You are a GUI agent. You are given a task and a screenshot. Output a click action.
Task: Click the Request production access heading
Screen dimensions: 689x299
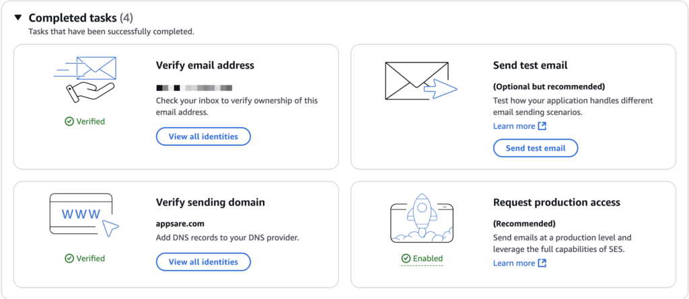556,202
